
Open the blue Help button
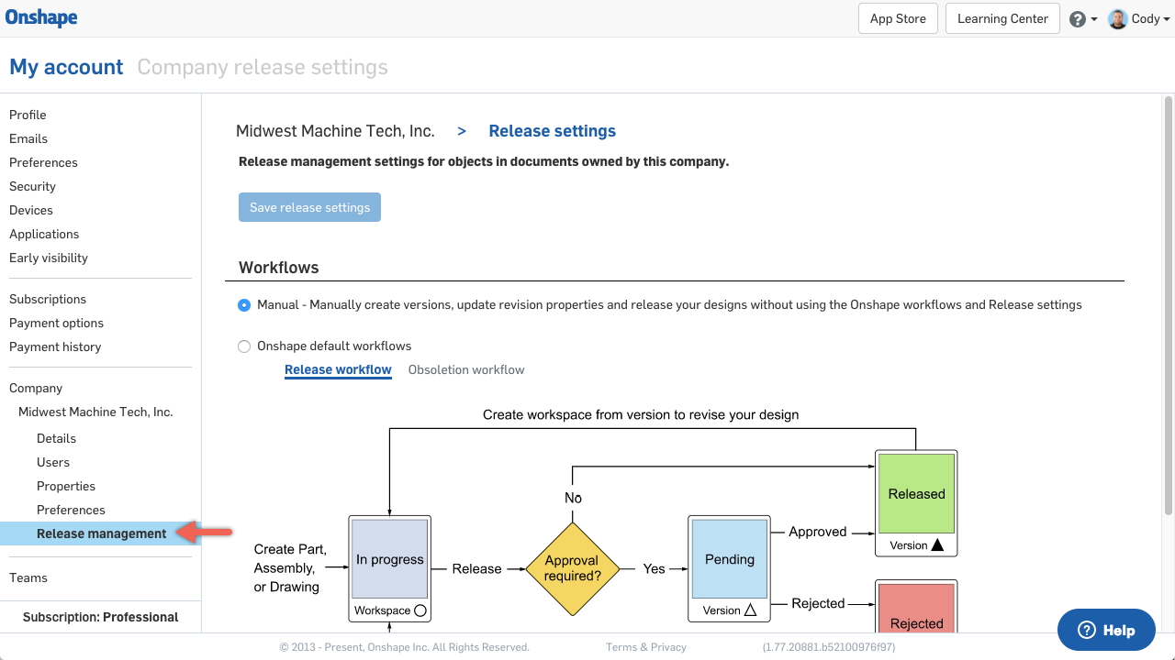(1106, 630)
